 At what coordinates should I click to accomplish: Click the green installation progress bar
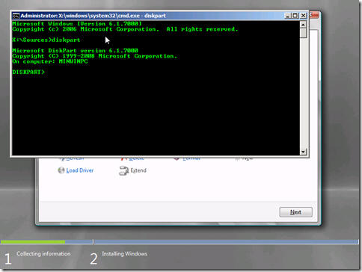click(33, 241)
